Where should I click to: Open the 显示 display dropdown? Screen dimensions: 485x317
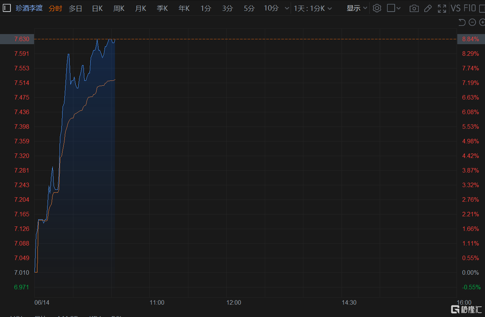point(357,8)
